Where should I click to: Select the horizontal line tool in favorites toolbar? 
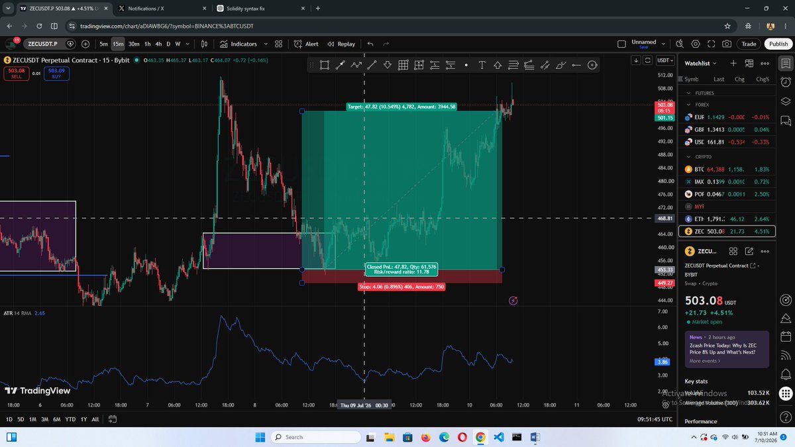pyautogui.click(x=576, y=65)
